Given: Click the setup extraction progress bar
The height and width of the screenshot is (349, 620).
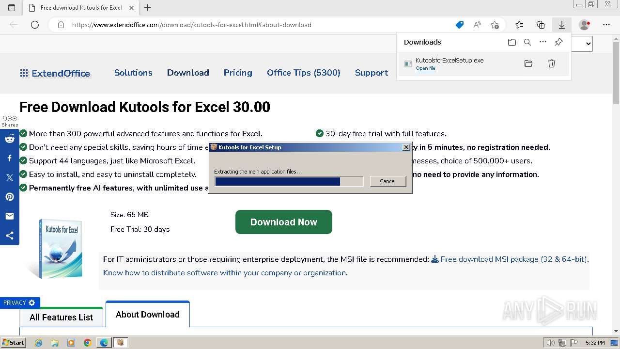Looking at the screenshot, I should tap(289, 181).
